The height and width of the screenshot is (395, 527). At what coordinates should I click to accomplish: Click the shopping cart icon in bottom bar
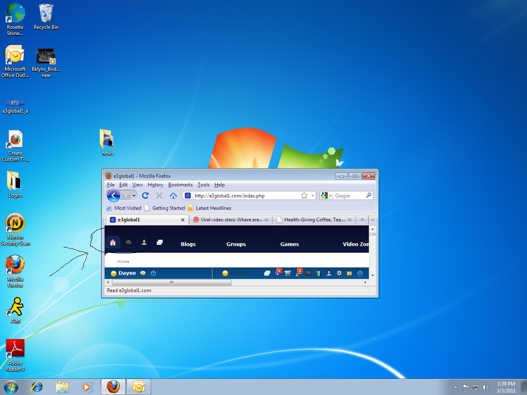(288, 273)
